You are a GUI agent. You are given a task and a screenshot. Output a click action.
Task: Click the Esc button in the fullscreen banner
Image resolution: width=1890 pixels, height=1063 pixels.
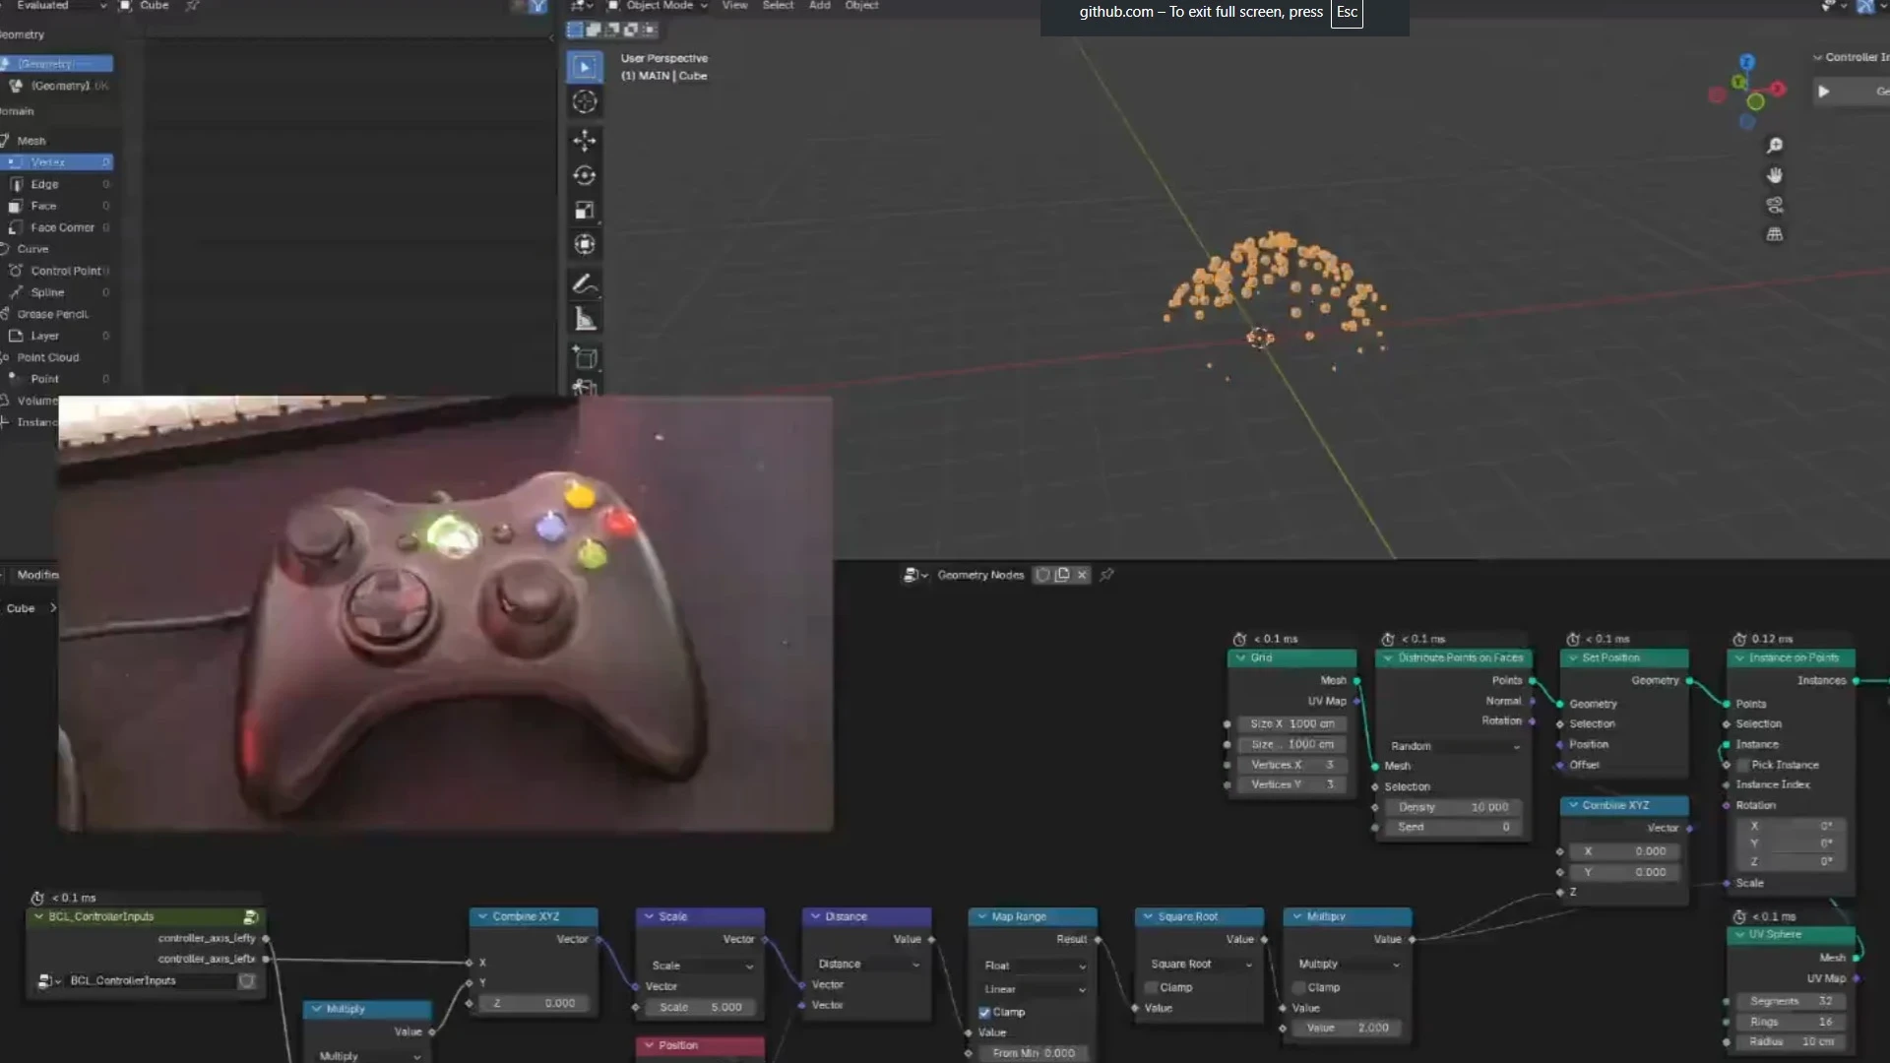[x=1347, y=13]
